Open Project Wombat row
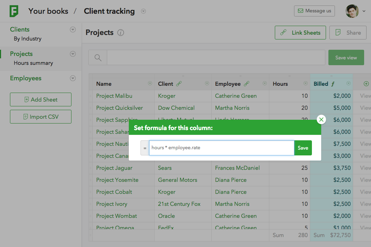Image resolution: width=371 pixels, height=247 pixels. pyautogui.click(x=116, y=216)
